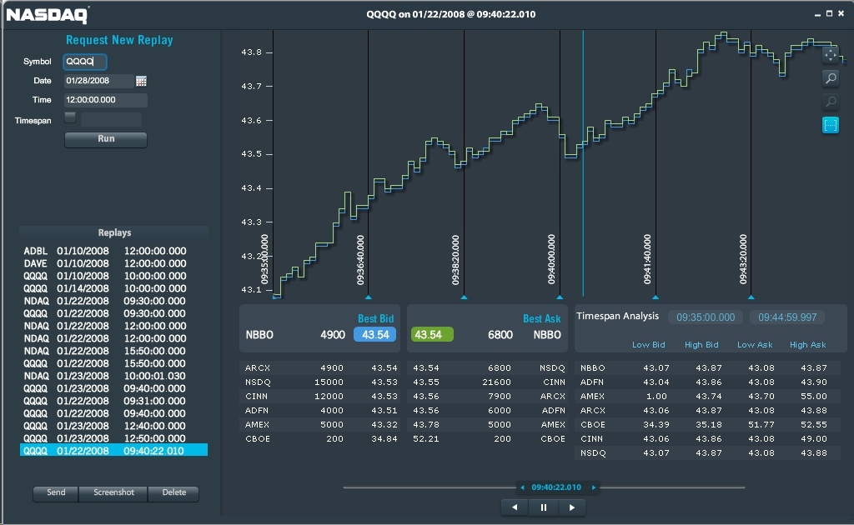Toggle the highlighted timespan selection tool

click(831, 125)
